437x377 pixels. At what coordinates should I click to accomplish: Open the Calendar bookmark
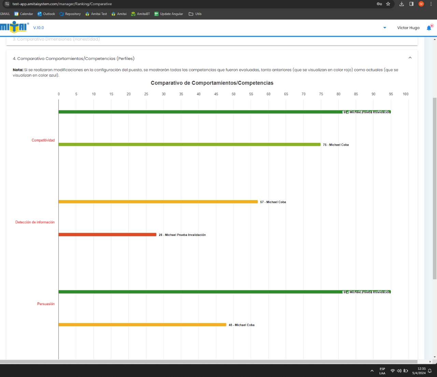(24, 14)
